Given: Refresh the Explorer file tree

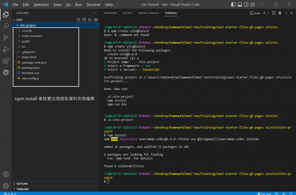Looking at the screenshot, I should click(x=90, y=20).
